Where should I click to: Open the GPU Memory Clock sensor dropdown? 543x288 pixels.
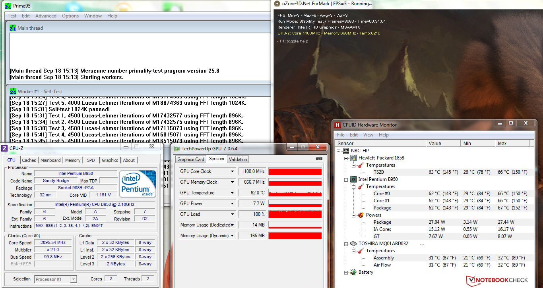click(233, 182)
